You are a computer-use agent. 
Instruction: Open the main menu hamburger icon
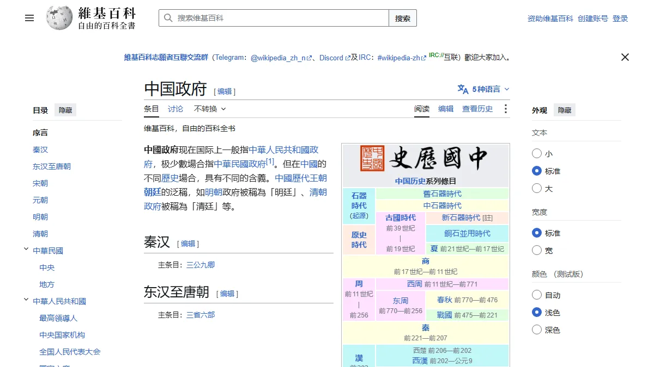pyautogui.click(x=29, y=18)
